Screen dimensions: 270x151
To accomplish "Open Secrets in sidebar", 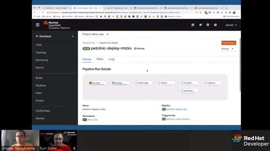I will tap(40, 118).
